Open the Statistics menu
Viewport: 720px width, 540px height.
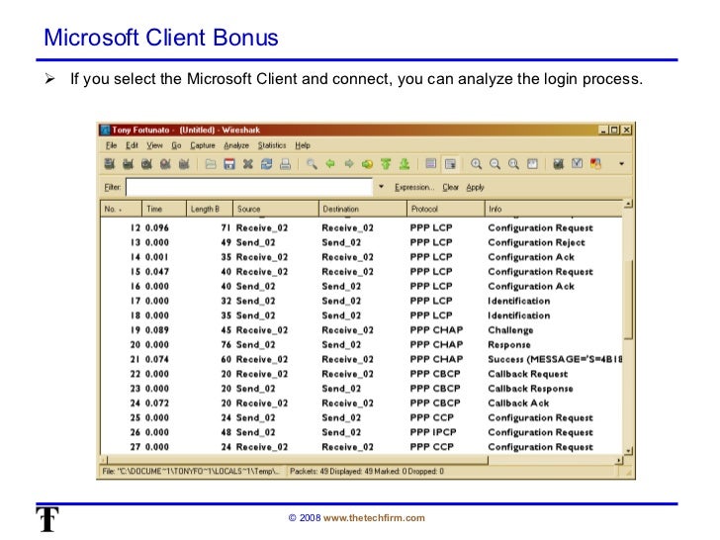pyautogui.click(x=272, y=145)
